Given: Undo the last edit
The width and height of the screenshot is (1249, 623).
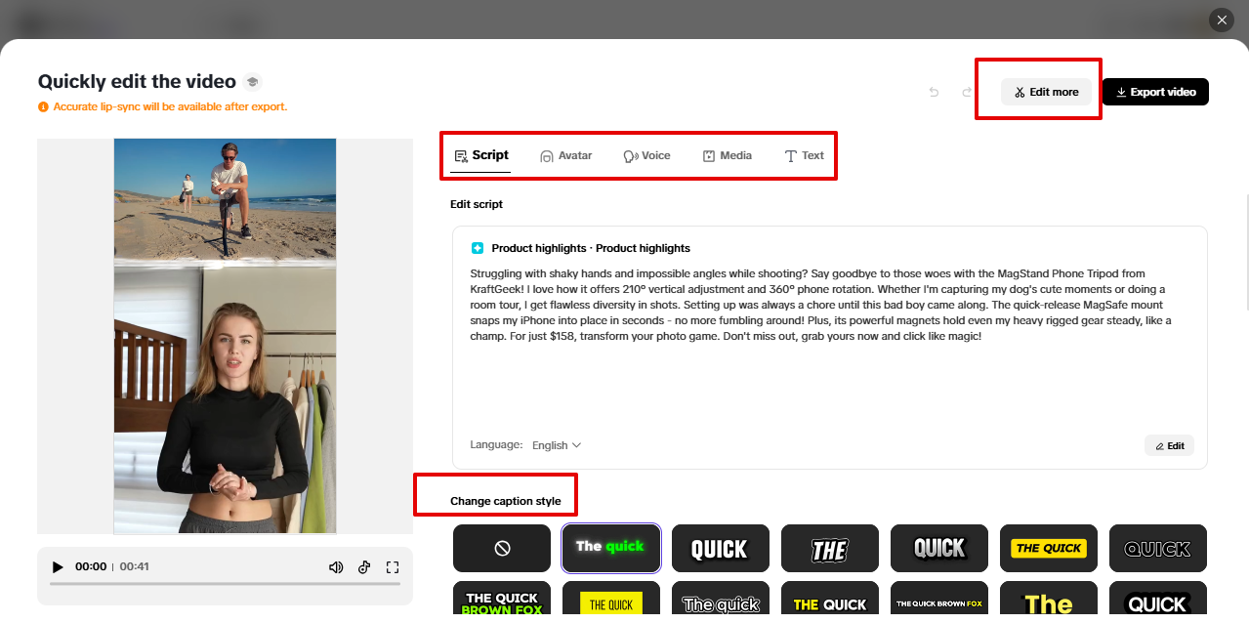Looking at the screenshot, I should 934,92.
